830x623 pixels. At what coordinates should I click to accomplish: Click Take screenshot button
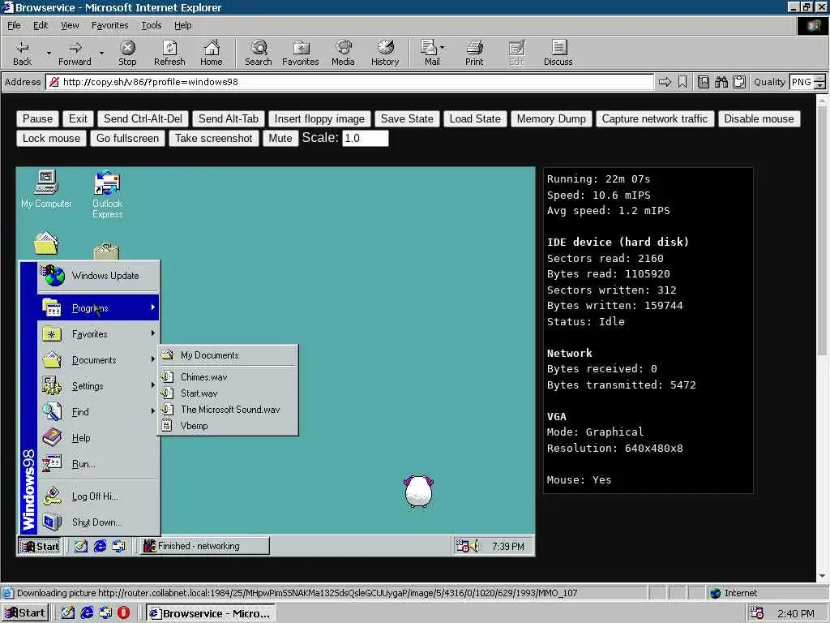(x=213, y=138)
